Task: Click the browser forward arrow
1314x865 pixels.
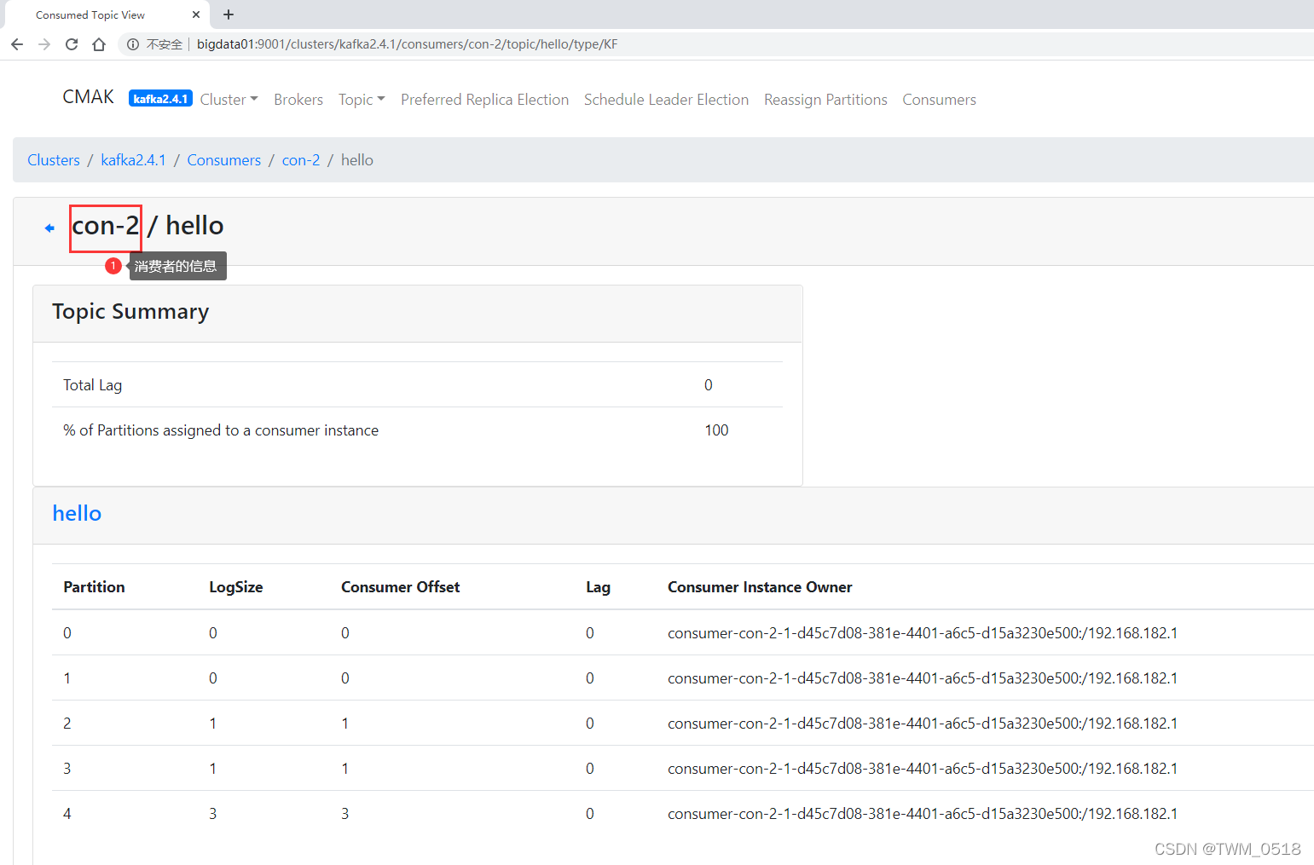Action: pyautogui.click(x=44, y=44)
